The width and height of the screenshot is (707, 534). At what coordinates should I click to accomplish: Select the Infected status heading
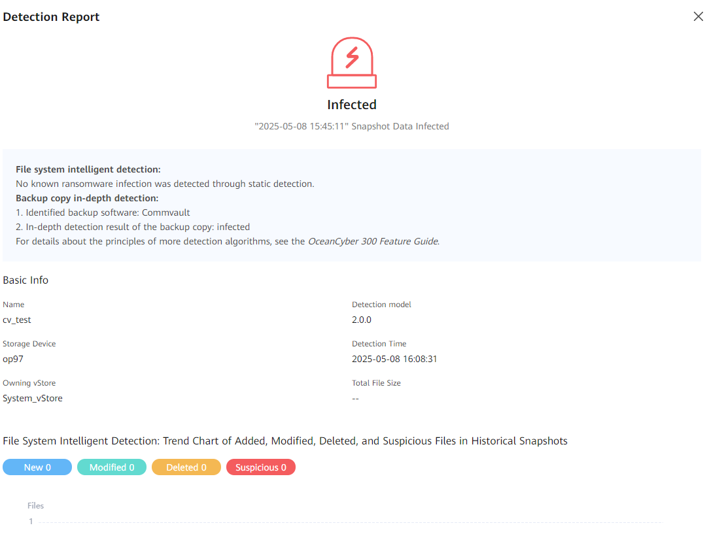(352, 105)
